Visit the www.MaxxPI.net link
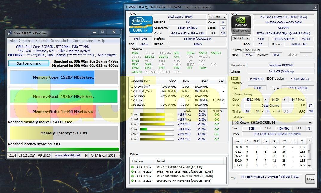Screen dimensions: 321x193 click(67, 156)
